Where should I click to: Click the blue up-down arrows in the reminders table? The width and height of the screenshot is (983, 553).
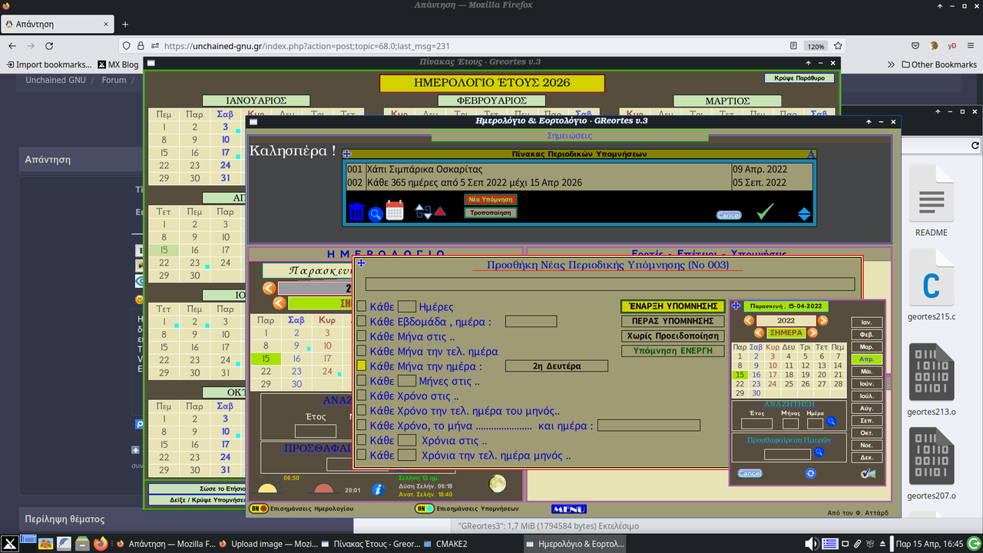click(804, 214)
